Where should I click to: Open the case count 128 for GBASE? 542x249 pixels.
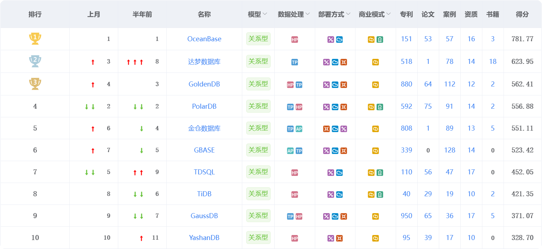pyautogui.click(x=450, y=150)
